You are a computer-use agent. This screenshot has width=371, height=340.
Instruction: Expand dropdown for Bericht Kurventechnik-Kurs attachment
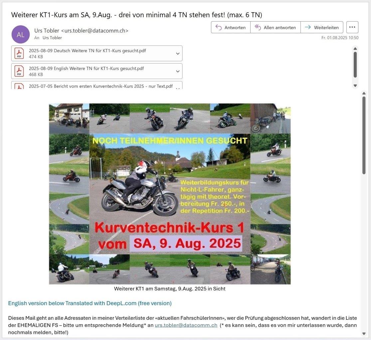pyautogui.click(x=178, y=88)
